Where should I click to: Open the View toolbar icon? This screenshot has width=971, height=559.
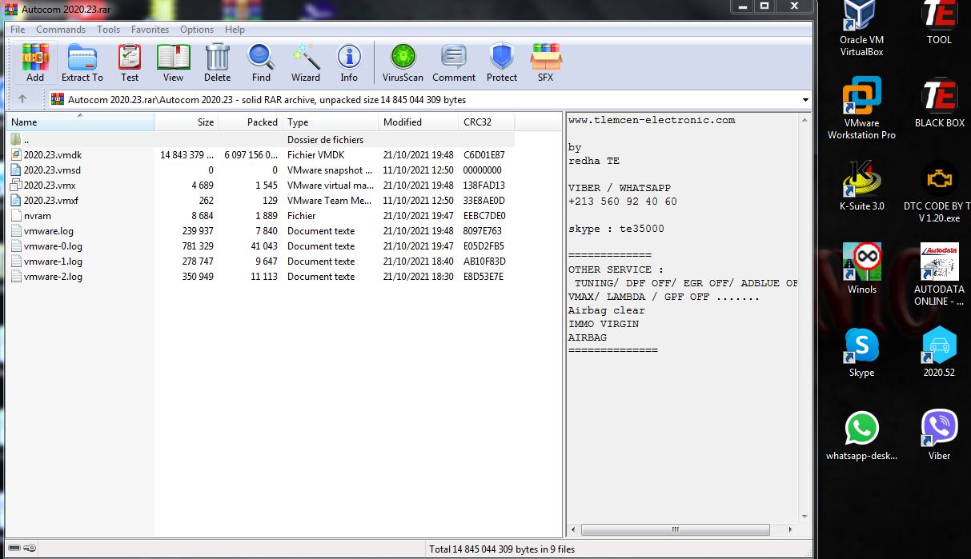pyautogui.click(x=174, y=62)
